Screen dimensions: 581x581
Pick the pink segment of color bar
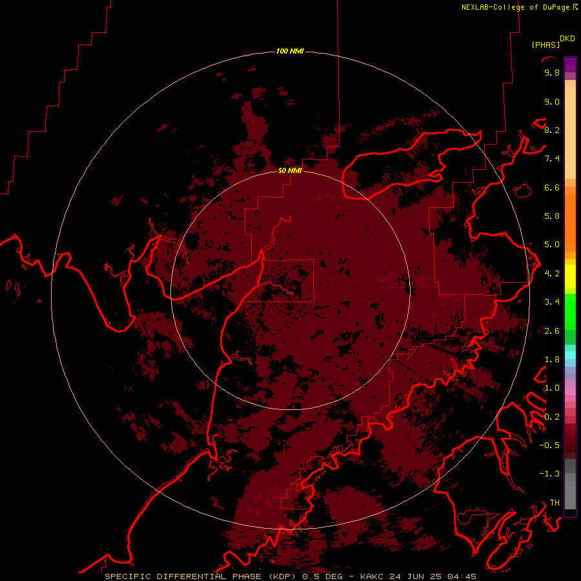(570, 391)
